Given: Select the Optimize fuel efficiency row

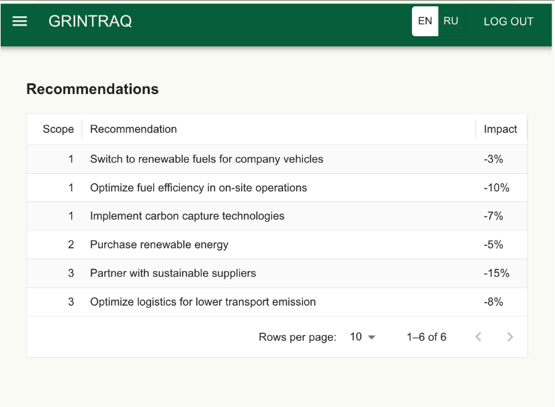Looking at the screenshot, I should pos(198,188).
